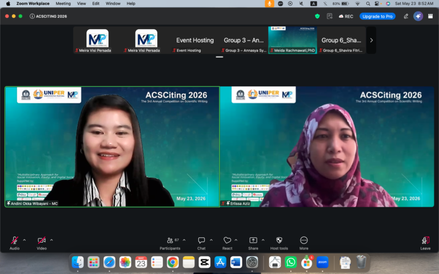Open Google Chrome from Dock
Image resolution: width=439 pixels, height=274 pixels.
[x=173, y=262]
